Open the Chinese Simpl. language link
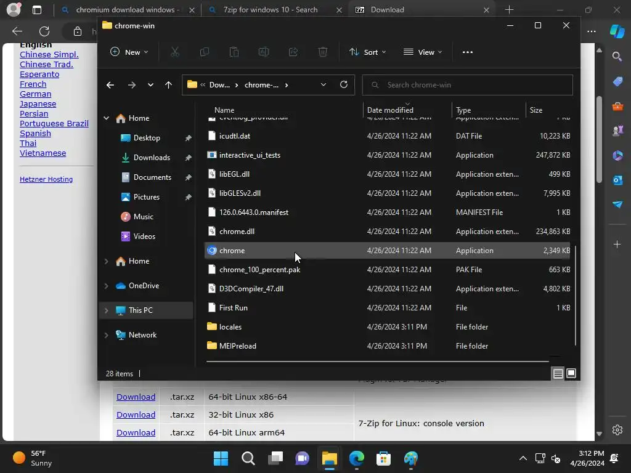The height and width of the screenshot is (473, 631). pos(49,54)
